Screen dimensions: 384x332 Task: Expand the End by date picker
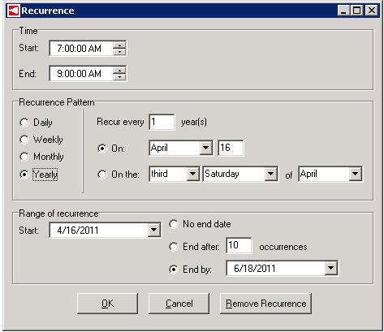[x=330, y=269]
